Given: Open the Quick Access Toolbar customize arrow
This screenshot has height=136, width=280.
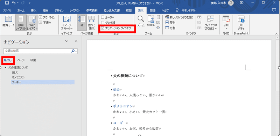Looking at the screenshot, I should point(30,3).
